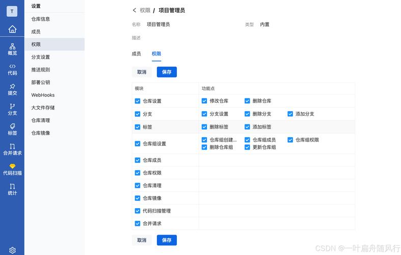Click the bottom 保存 save button

tap(167, 240)
